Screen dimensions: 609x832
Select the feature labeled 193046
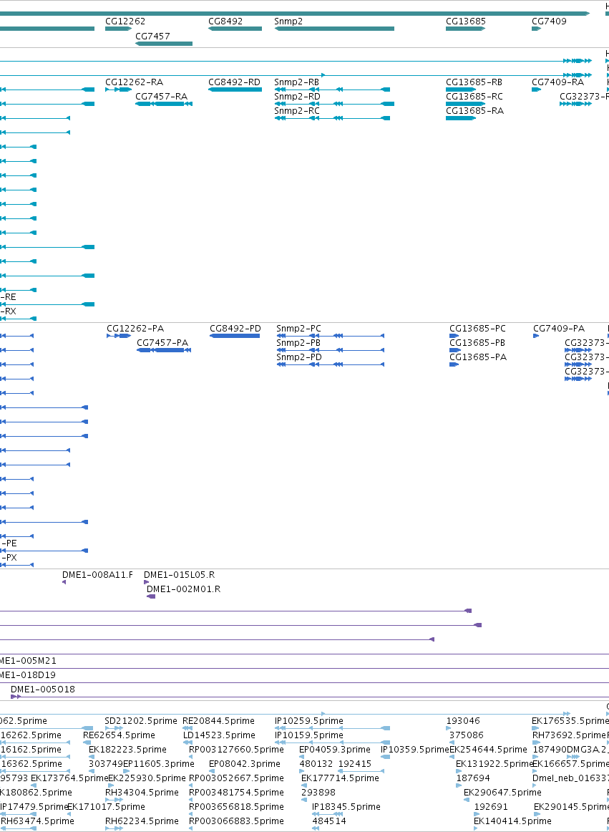point(463,721)
